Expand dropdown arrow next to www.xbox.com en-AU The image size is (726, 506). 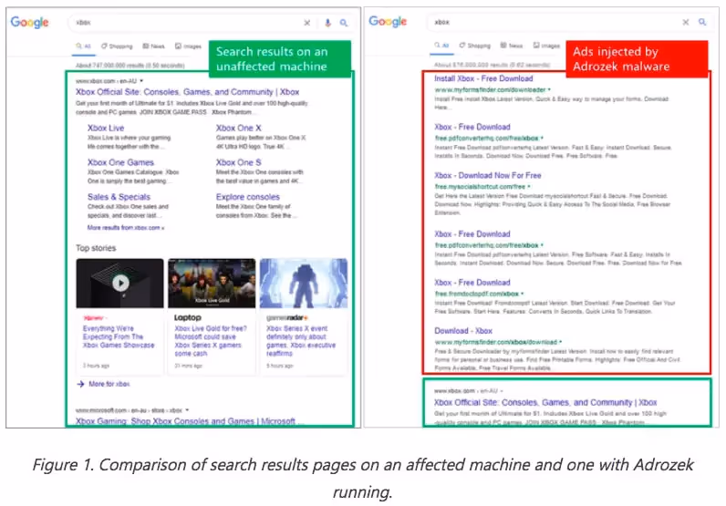[141, 81]
